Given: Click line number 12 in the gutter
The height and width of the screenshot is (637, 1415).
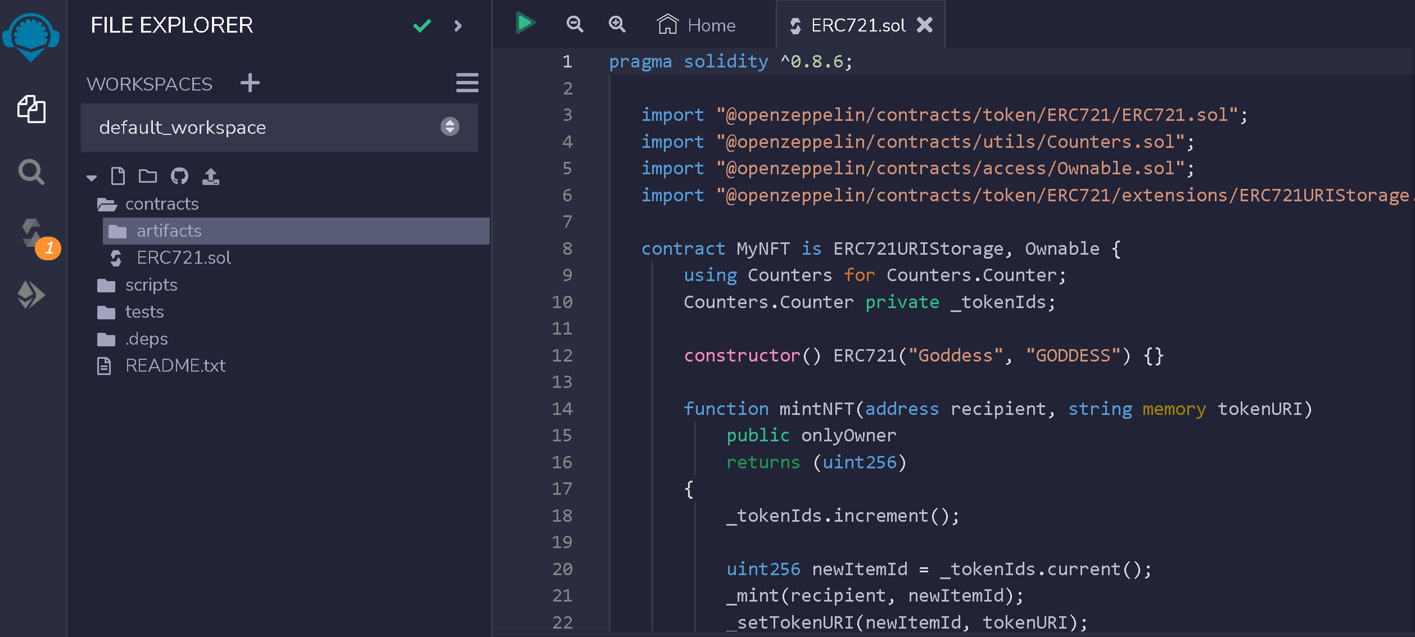Looking at the screenshot, I should (x=562, y=355).
